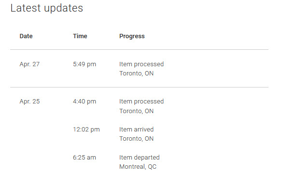282x175 pixels.
Task: Click Toronto, ON under Apr. 27 entry
Action: pos(136,73)
